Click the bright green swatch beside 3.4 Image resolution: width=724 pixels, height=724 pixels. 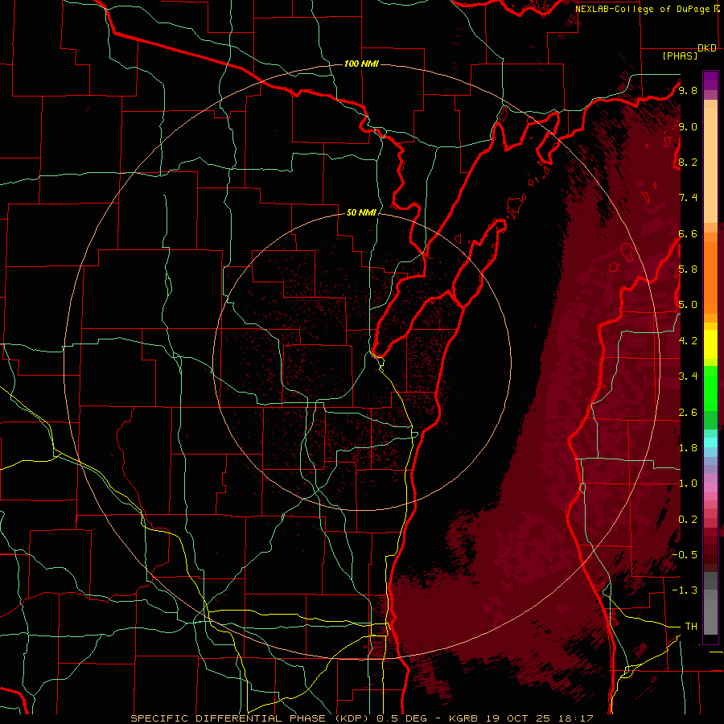(x=710, y=388)
